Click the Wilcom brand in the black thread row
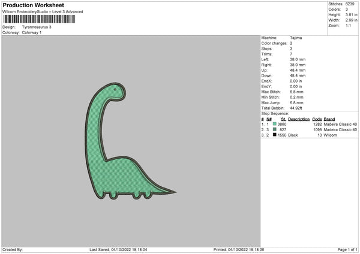The height and width of the screenshot is (254, 360). click(331, 135)
